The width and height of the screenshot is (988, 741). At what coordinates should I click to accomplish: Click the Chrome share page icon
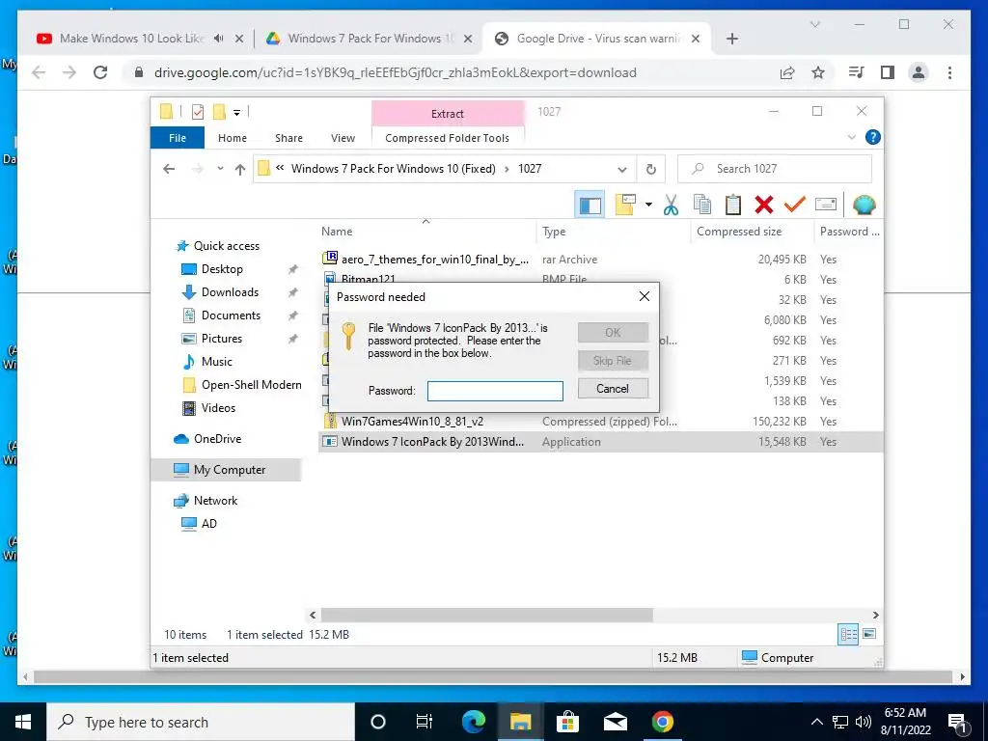tap(787, 72)
